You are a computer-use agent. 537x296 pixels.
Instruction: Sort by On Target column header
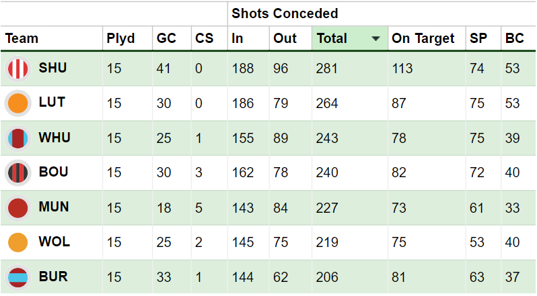coord(423,39)
